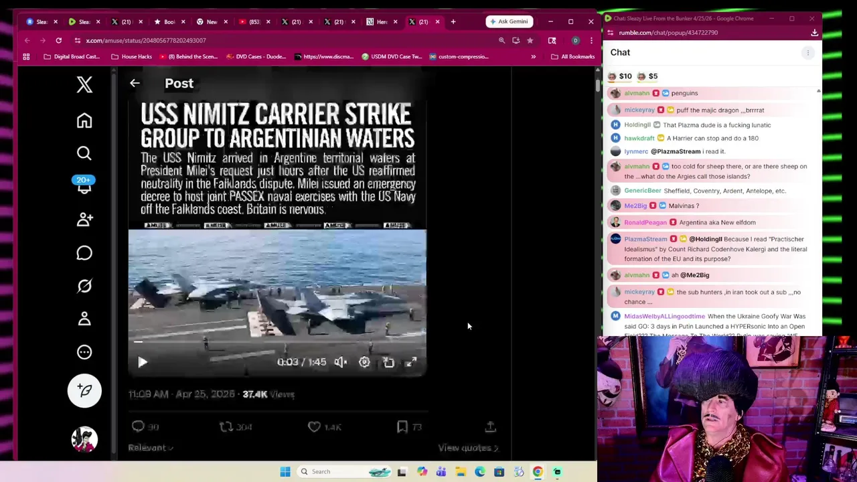Viewport: 857px width, 482px height.
Task: Click username PlazmaStream in chat
Action: (645, 239)
